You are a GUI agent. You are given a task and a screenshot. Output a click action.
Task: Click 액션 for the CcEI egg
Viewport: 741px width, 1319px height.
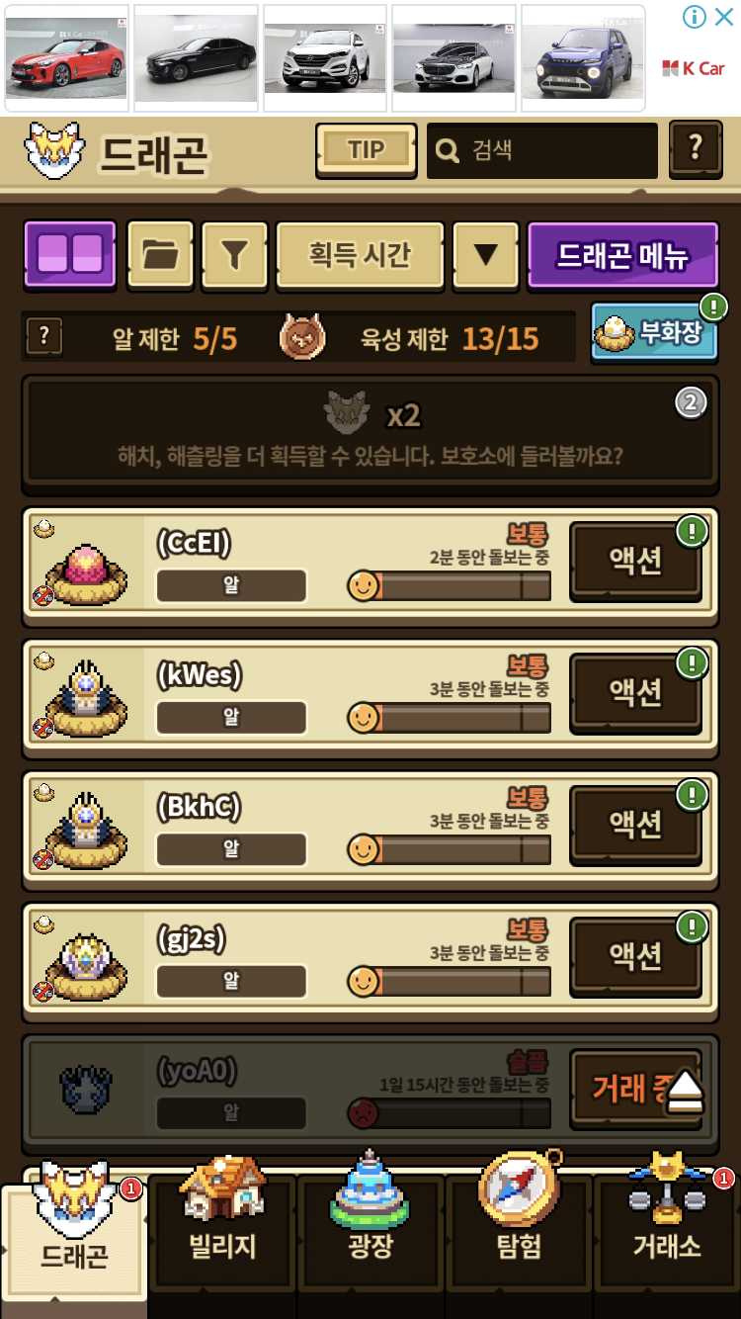click(635, 563)
